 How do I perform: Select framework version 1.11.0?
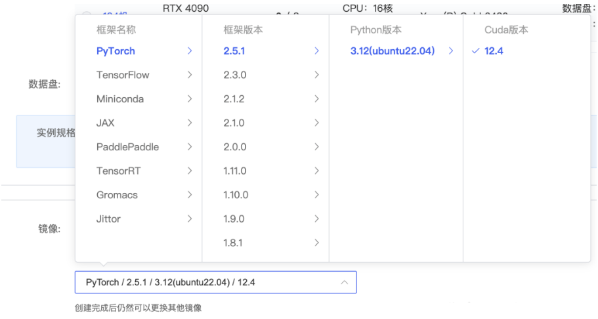coord(234,171)
